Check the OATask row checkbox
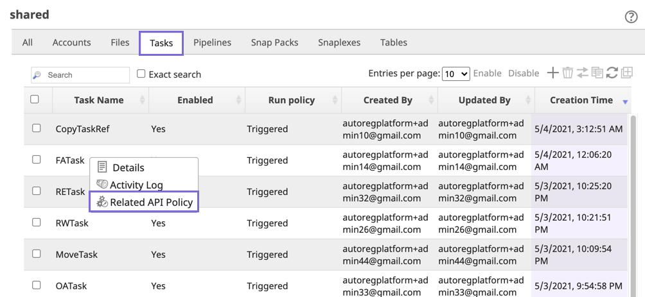Viewport: 645px width, 297px height. pos(36,285)
